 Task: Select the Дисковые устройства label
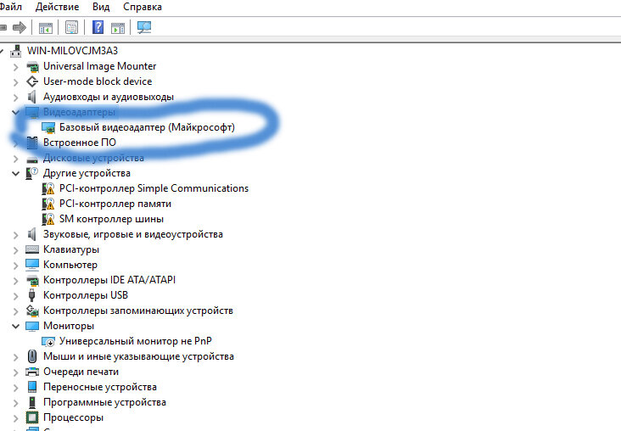[x=93, y=158]
